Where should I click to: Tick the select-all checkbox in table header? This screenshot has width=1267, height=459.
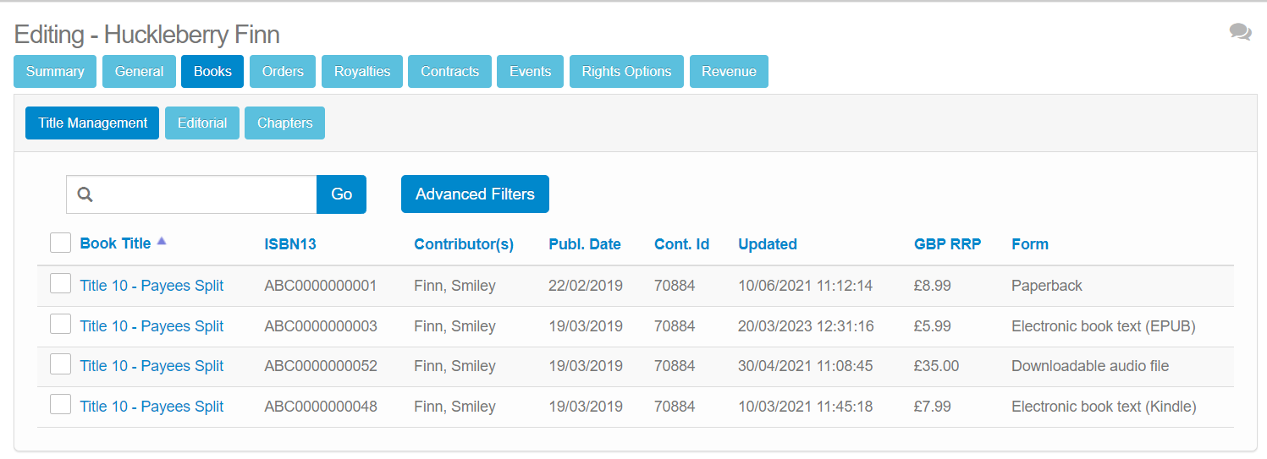tap(60, 243)
